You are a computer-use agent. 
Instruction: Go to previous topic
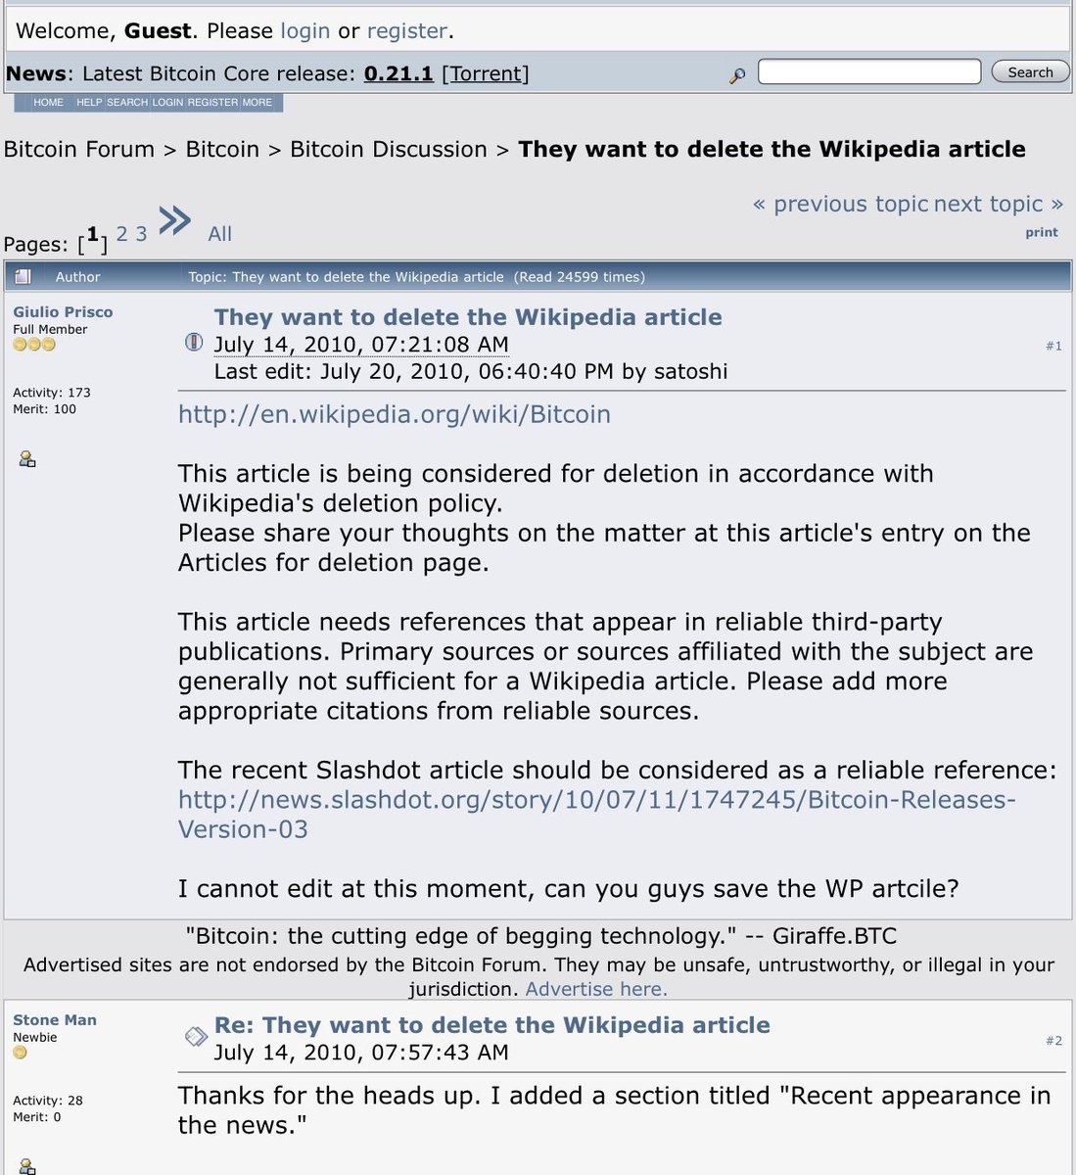click(x=840, y=204)
